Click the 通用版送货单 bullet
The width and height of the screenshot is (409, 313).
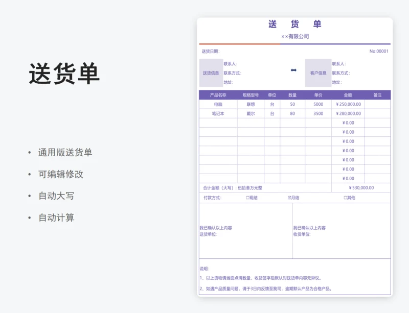click(65, 153)
